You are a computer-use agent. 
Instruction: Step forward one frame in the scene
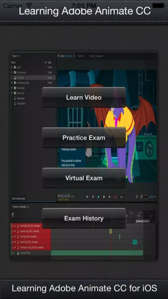[110, 197]
